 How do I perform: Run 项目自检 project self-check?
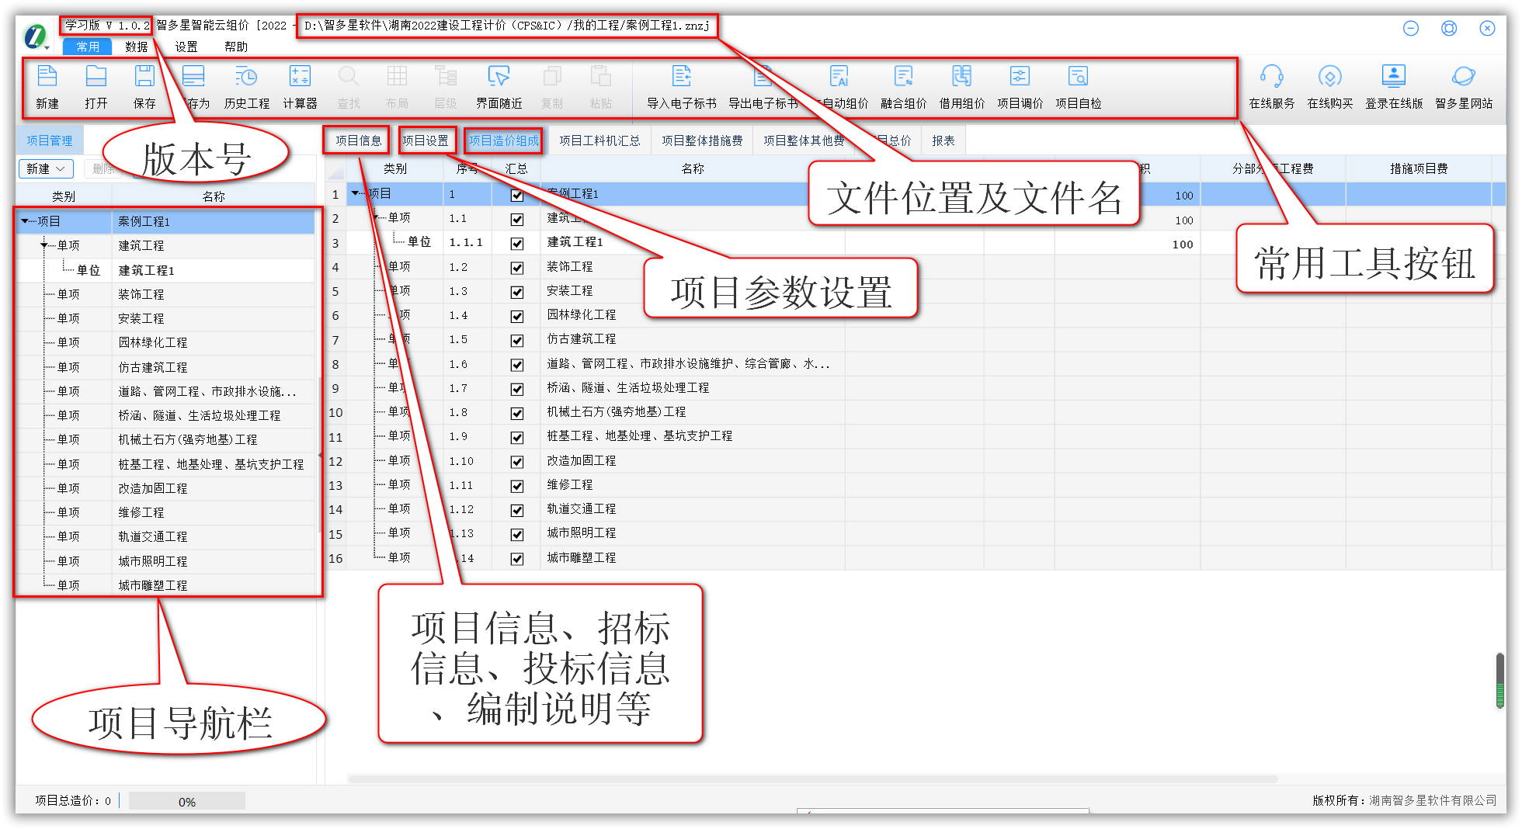[x=1079, y=85]
